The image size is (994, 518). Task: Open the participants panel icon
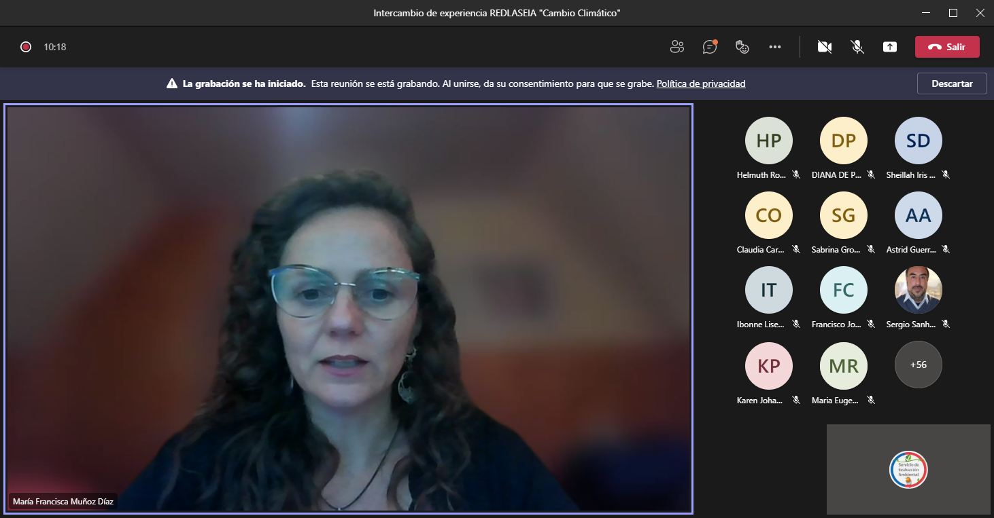(676, 47)
